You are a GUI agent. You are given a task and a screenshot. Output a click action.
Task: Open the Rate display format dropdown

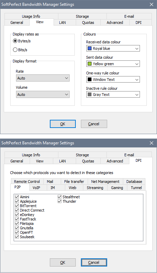point(43,78)
